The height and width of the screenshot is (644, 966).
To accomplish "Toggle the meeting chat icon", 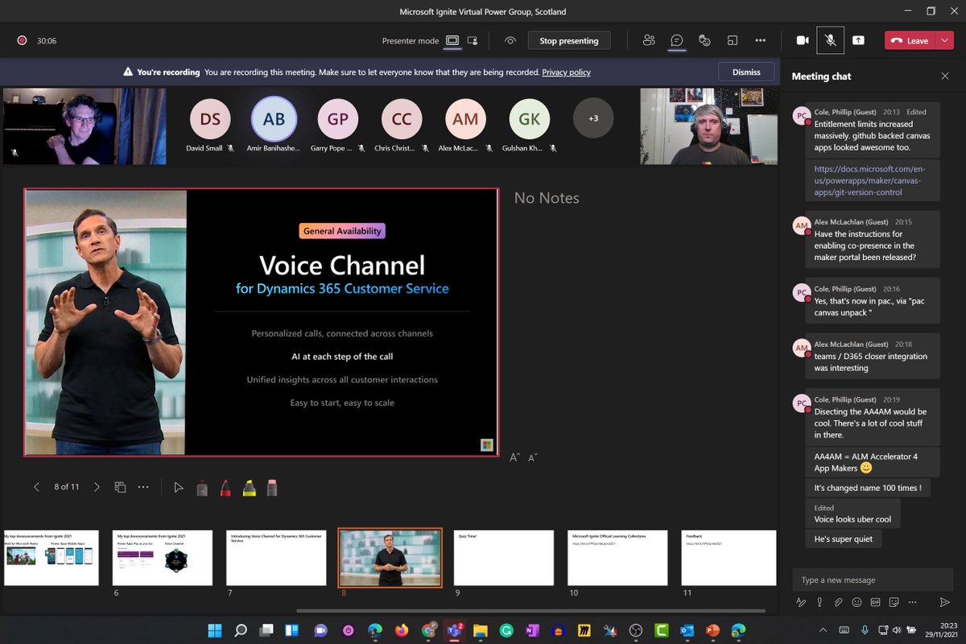I will click(x=677, y=40).
